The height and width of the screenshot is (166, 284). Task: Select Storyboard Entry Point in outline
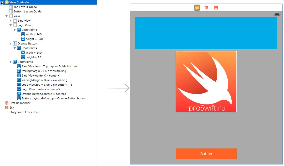coord(24,112)
